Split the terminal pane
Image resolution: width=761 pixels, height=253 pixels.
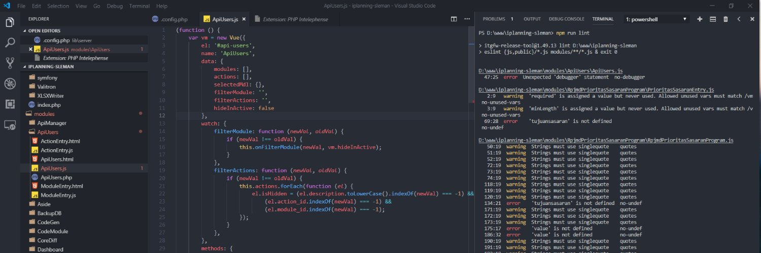(x=712, y=19)
